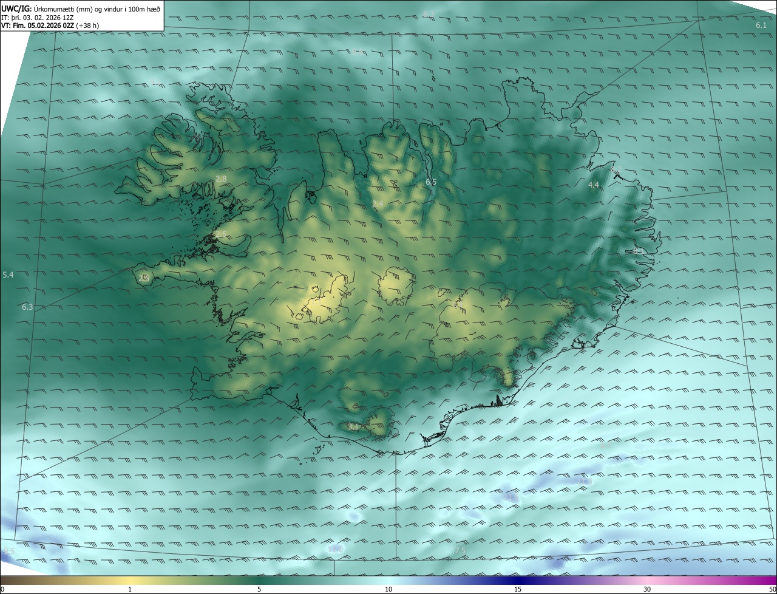This screenshot has width=777, height=594.
Task: Click the 6.3 value on the map
Action: coord(27,307)
